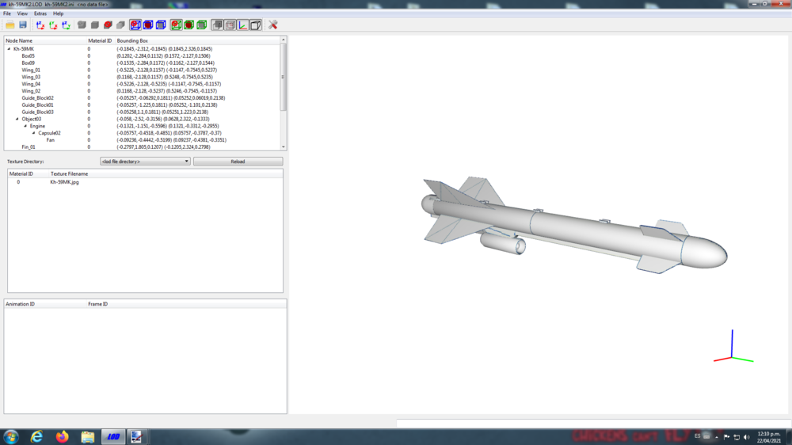Collapse the Object03 node
The width and height of the screenshot is (792, 445).
click(x=17, y=120)
